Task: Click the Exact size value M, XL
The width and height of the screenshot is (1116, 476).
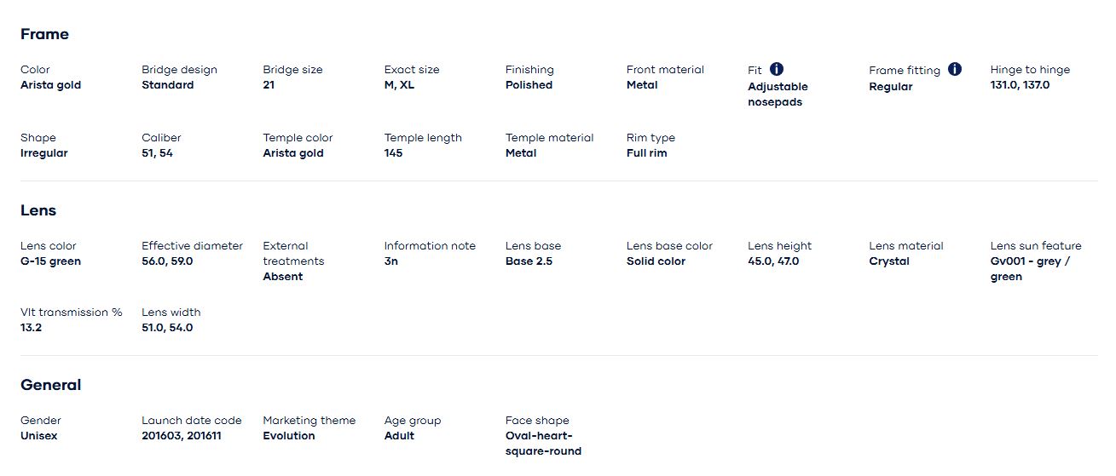Action: tap(400, 85)
